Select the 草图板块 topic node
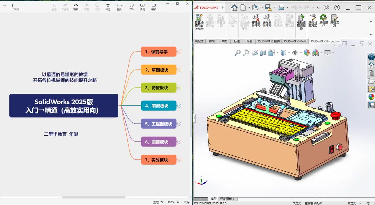This screenshot has width=375, height=205. tap(159, 70)
